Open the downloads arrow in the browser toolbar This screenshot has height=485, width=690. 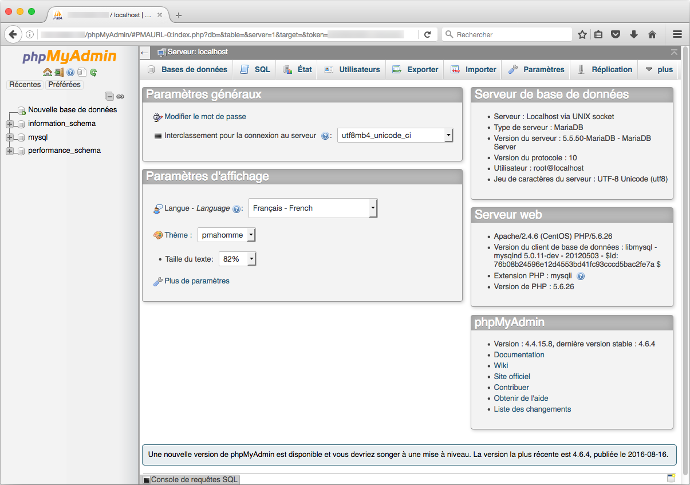pos(633,34)
